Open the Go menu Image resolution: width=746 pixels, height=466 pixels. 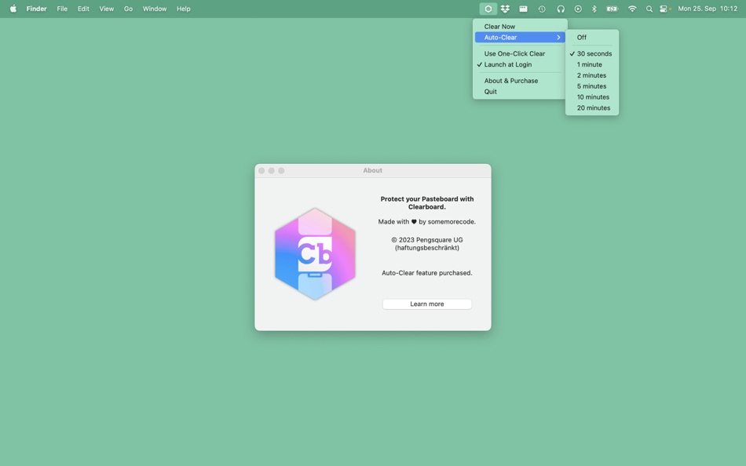click(x=129, y=9)
